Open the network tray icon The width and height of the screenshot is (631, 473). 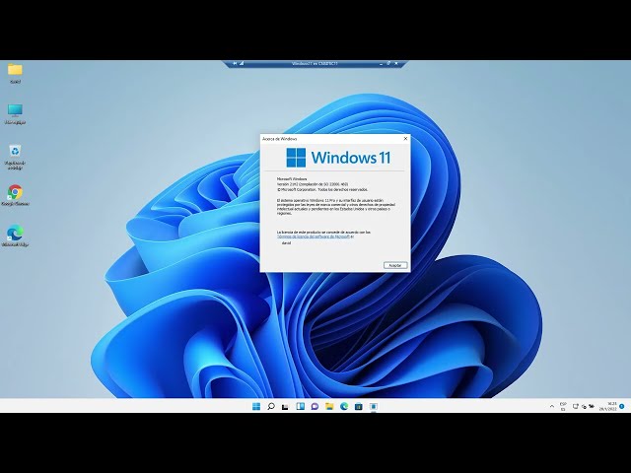[x=576, y=406]
